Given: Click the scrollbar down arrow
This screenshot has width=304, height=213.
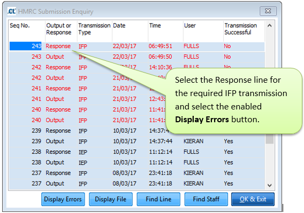Looking at the screenshot, I should click(270, 185).
